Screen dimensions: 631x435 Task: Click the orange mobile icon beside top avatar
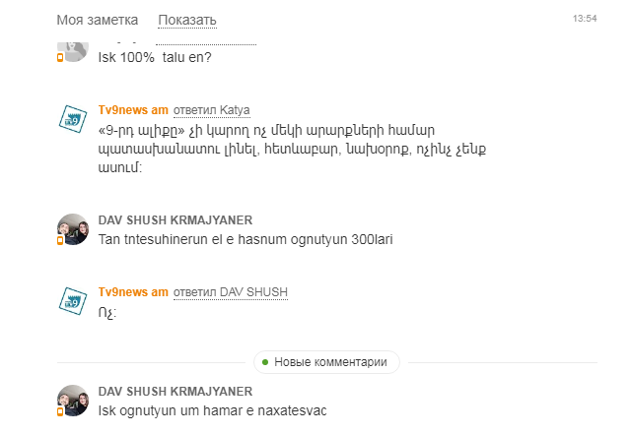[x=60, y=58]
